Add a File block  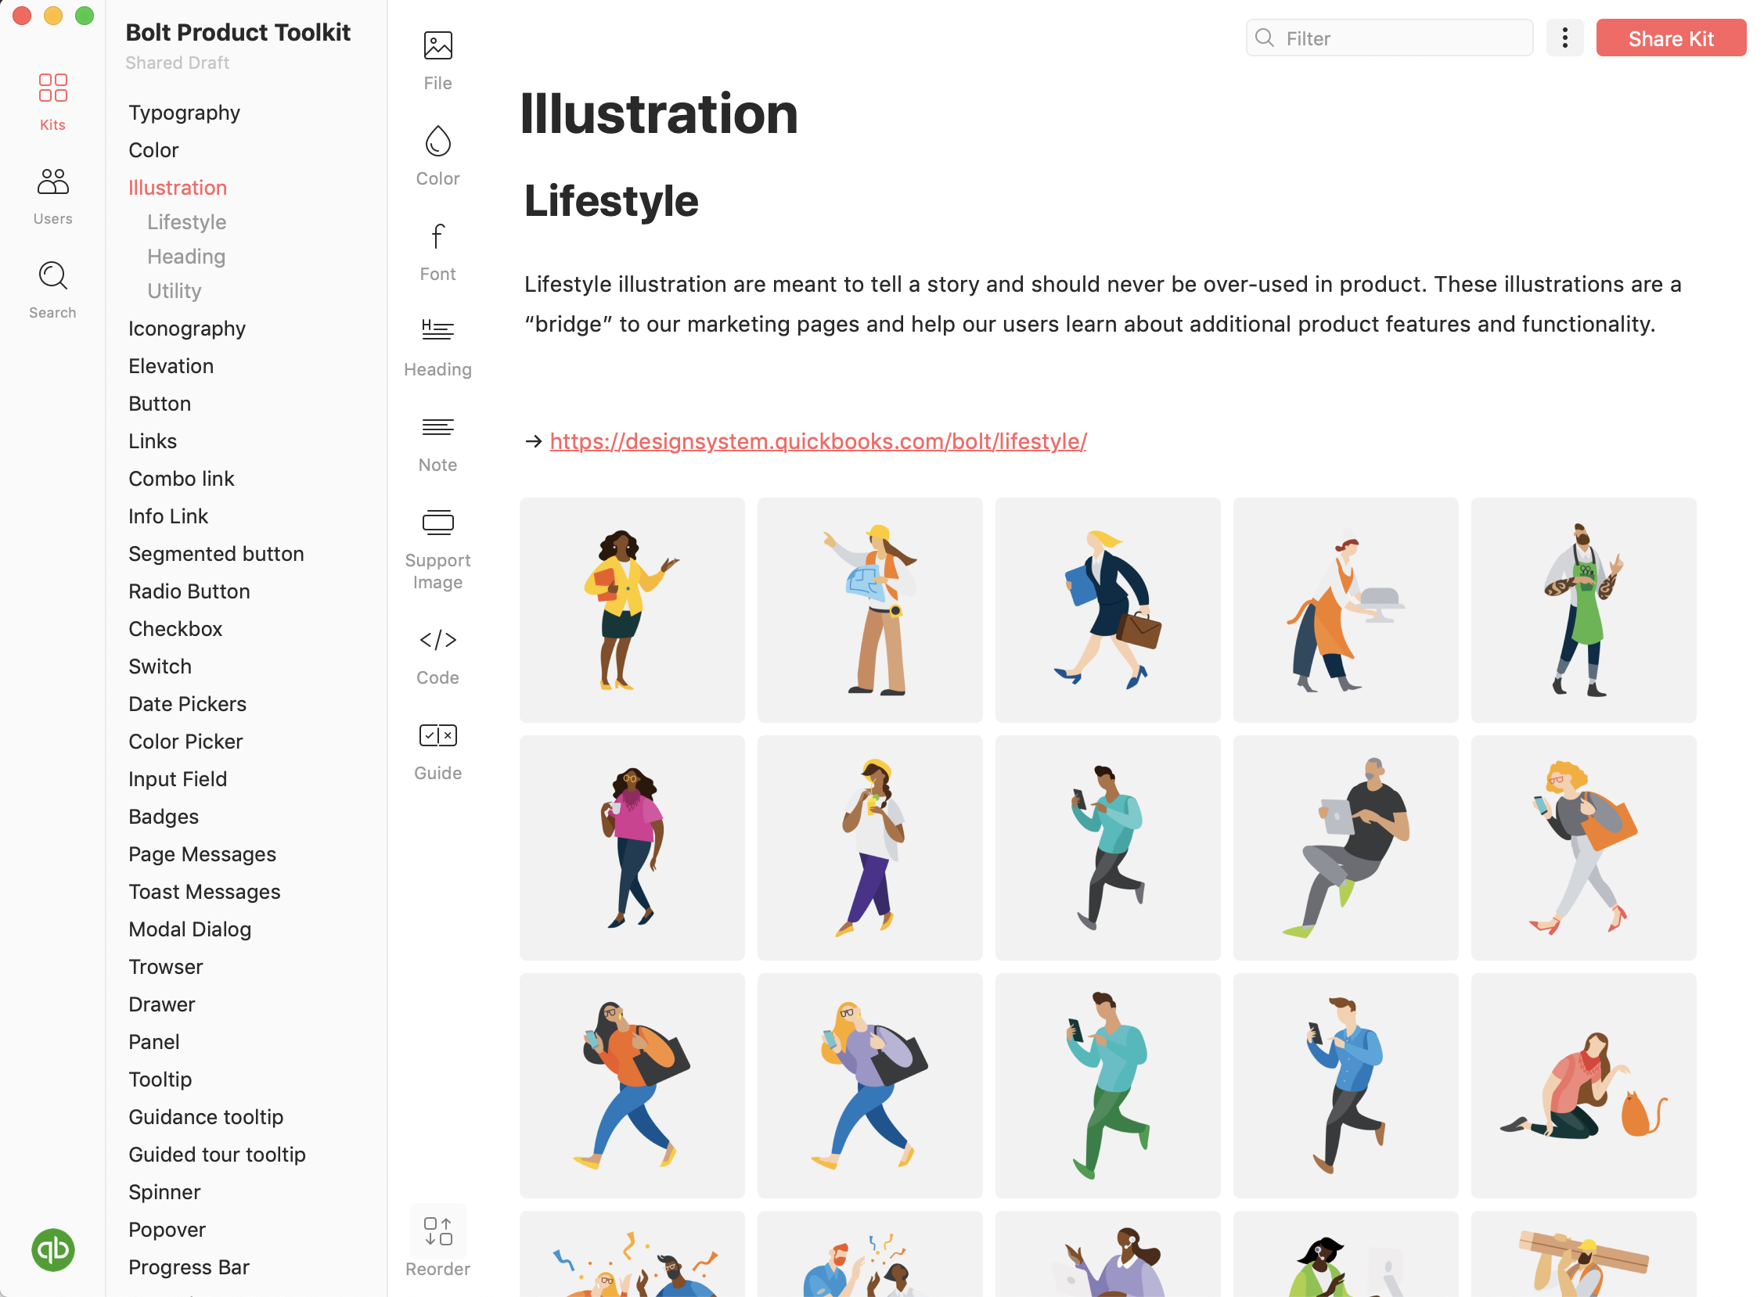click(x=437, y=61)
